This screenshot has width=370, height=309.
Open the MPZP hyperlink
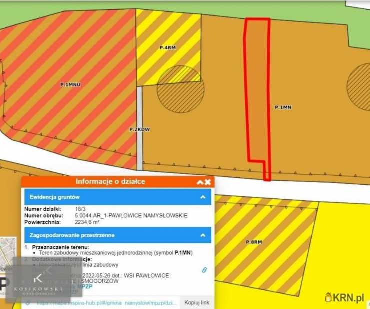tap(85, 286)
